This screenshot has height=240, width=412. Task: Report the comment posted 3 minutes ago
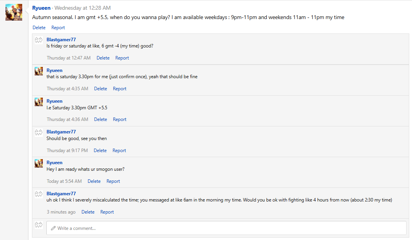pos(107,212)
